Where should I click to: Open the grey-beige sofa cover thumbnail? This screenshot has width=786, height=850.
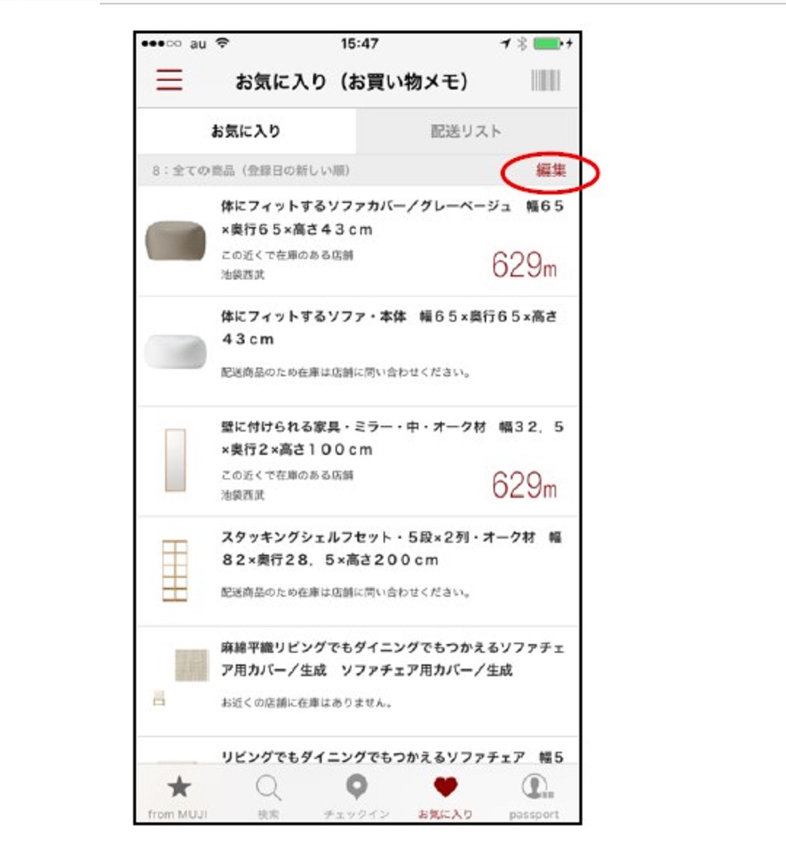click(175, 240)
